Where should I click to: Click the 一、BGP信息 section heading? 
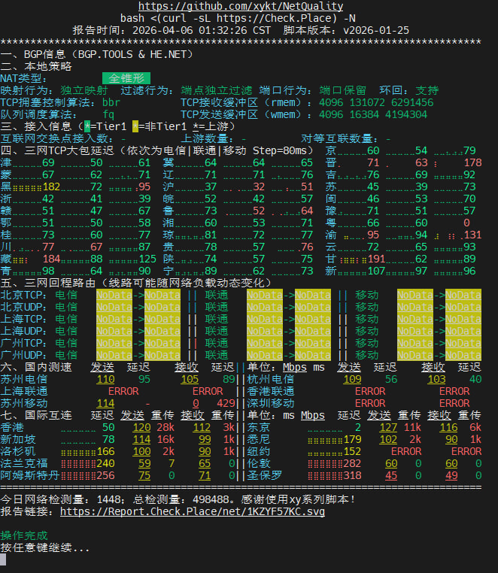click(x=96, y=54)
